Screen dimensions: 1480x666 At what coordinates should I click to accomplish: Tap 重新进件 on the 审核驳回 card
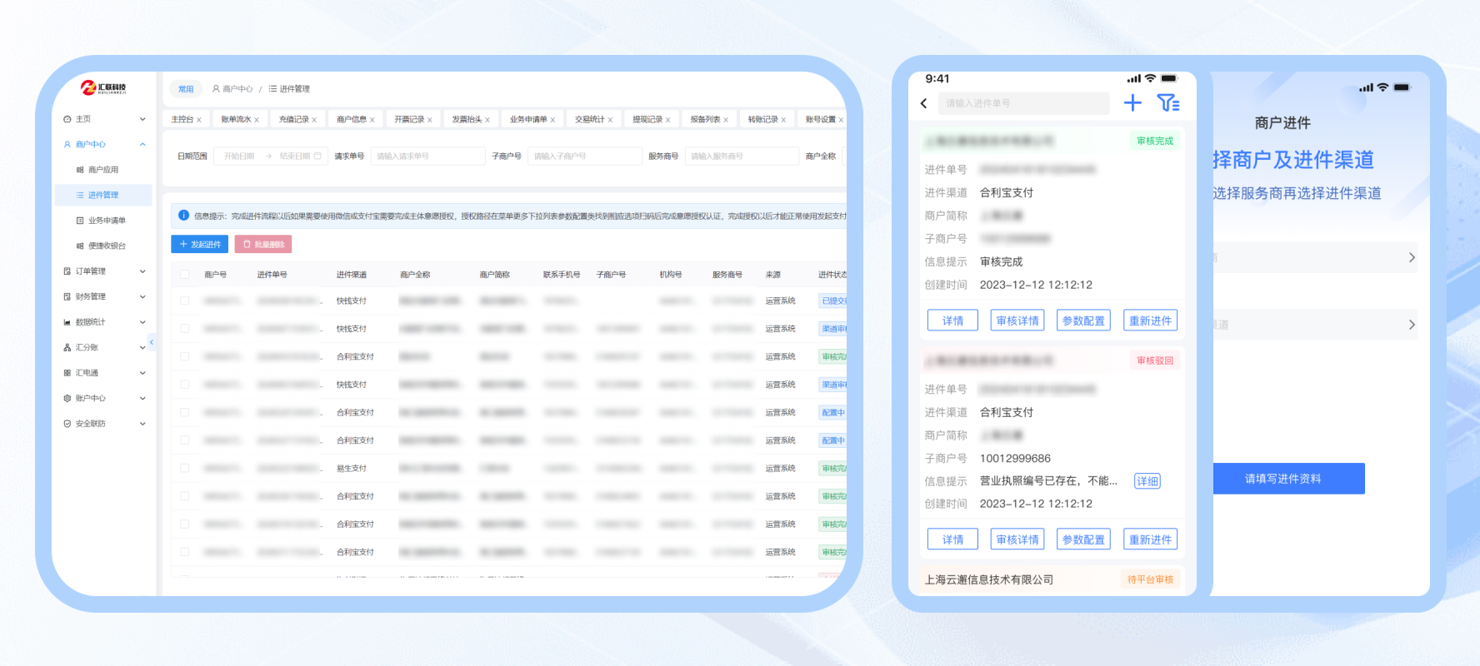click(x=1150, y=539)
